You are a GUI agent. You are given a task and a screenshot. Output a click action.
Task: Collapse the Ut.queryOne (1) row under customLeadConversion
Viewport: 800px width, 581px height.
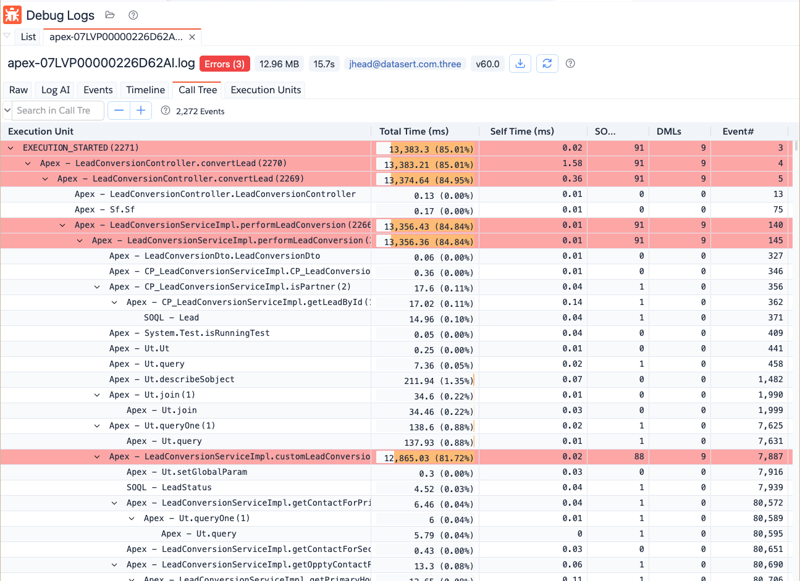(x=132, y=519)
